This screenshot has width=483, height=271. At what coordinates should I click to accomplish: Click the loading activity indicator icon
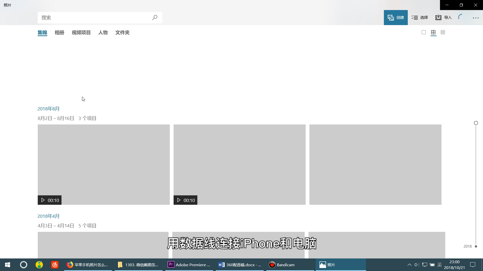click(x=460, y=17)
